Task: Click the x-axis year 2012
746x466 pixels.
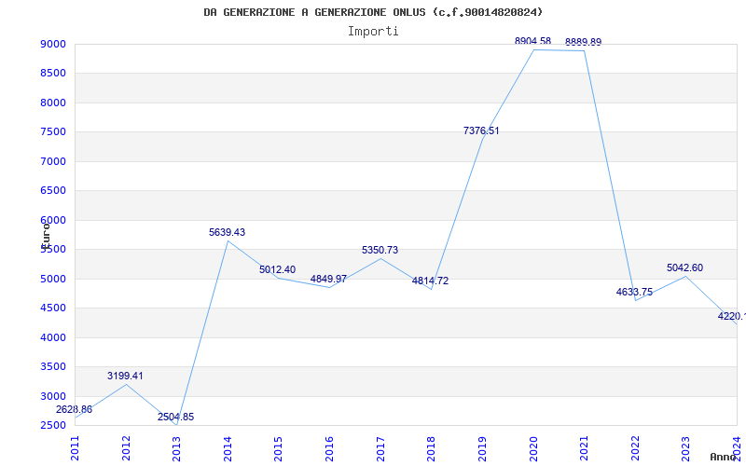Action: click(x=126, y=448)
